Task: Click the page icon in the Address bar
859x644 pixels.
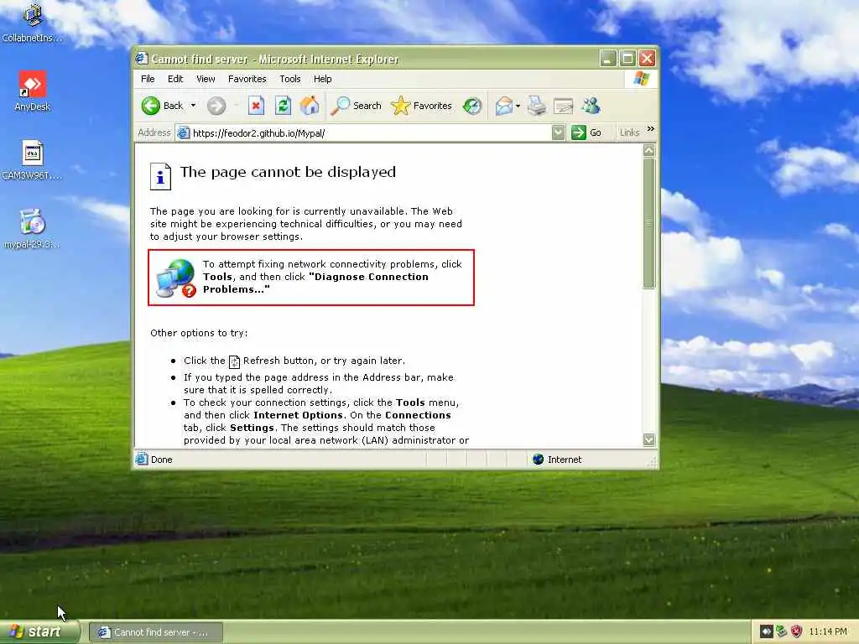Action: coord(184,132)
